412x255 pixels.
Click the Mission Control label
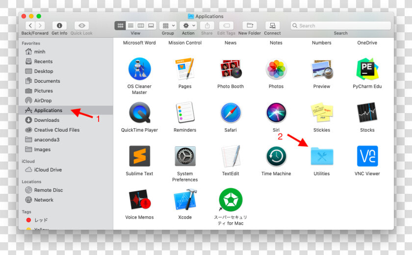click(x=185, y=43)
